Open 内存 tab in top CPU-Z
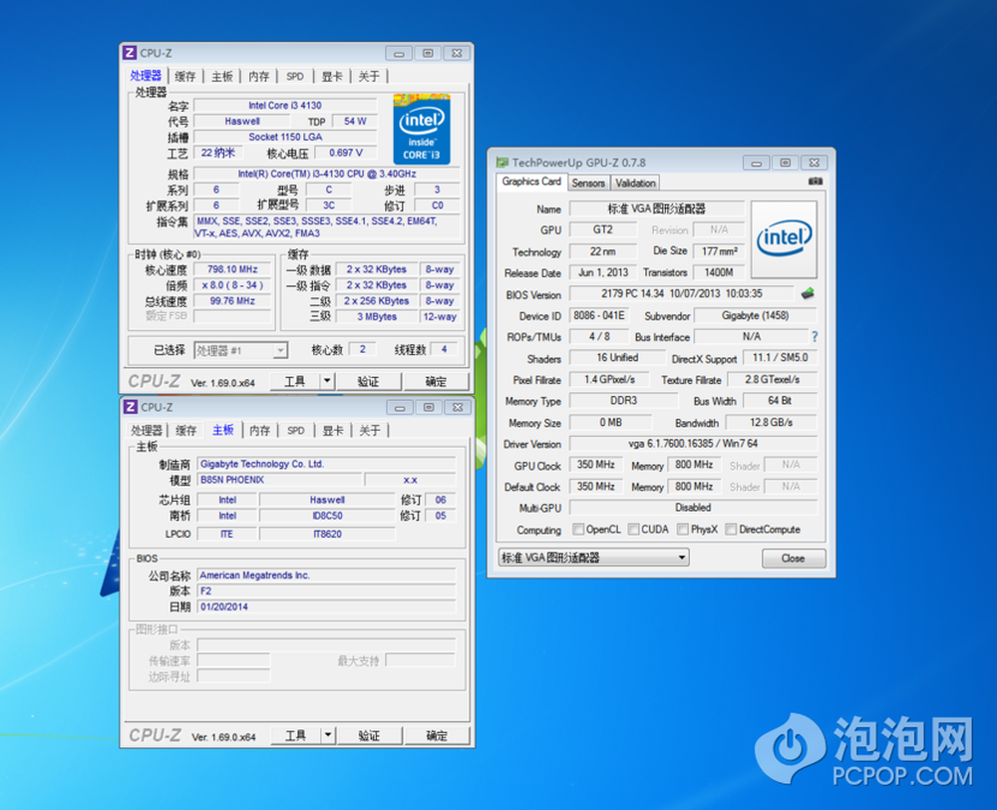 point(259,77)
